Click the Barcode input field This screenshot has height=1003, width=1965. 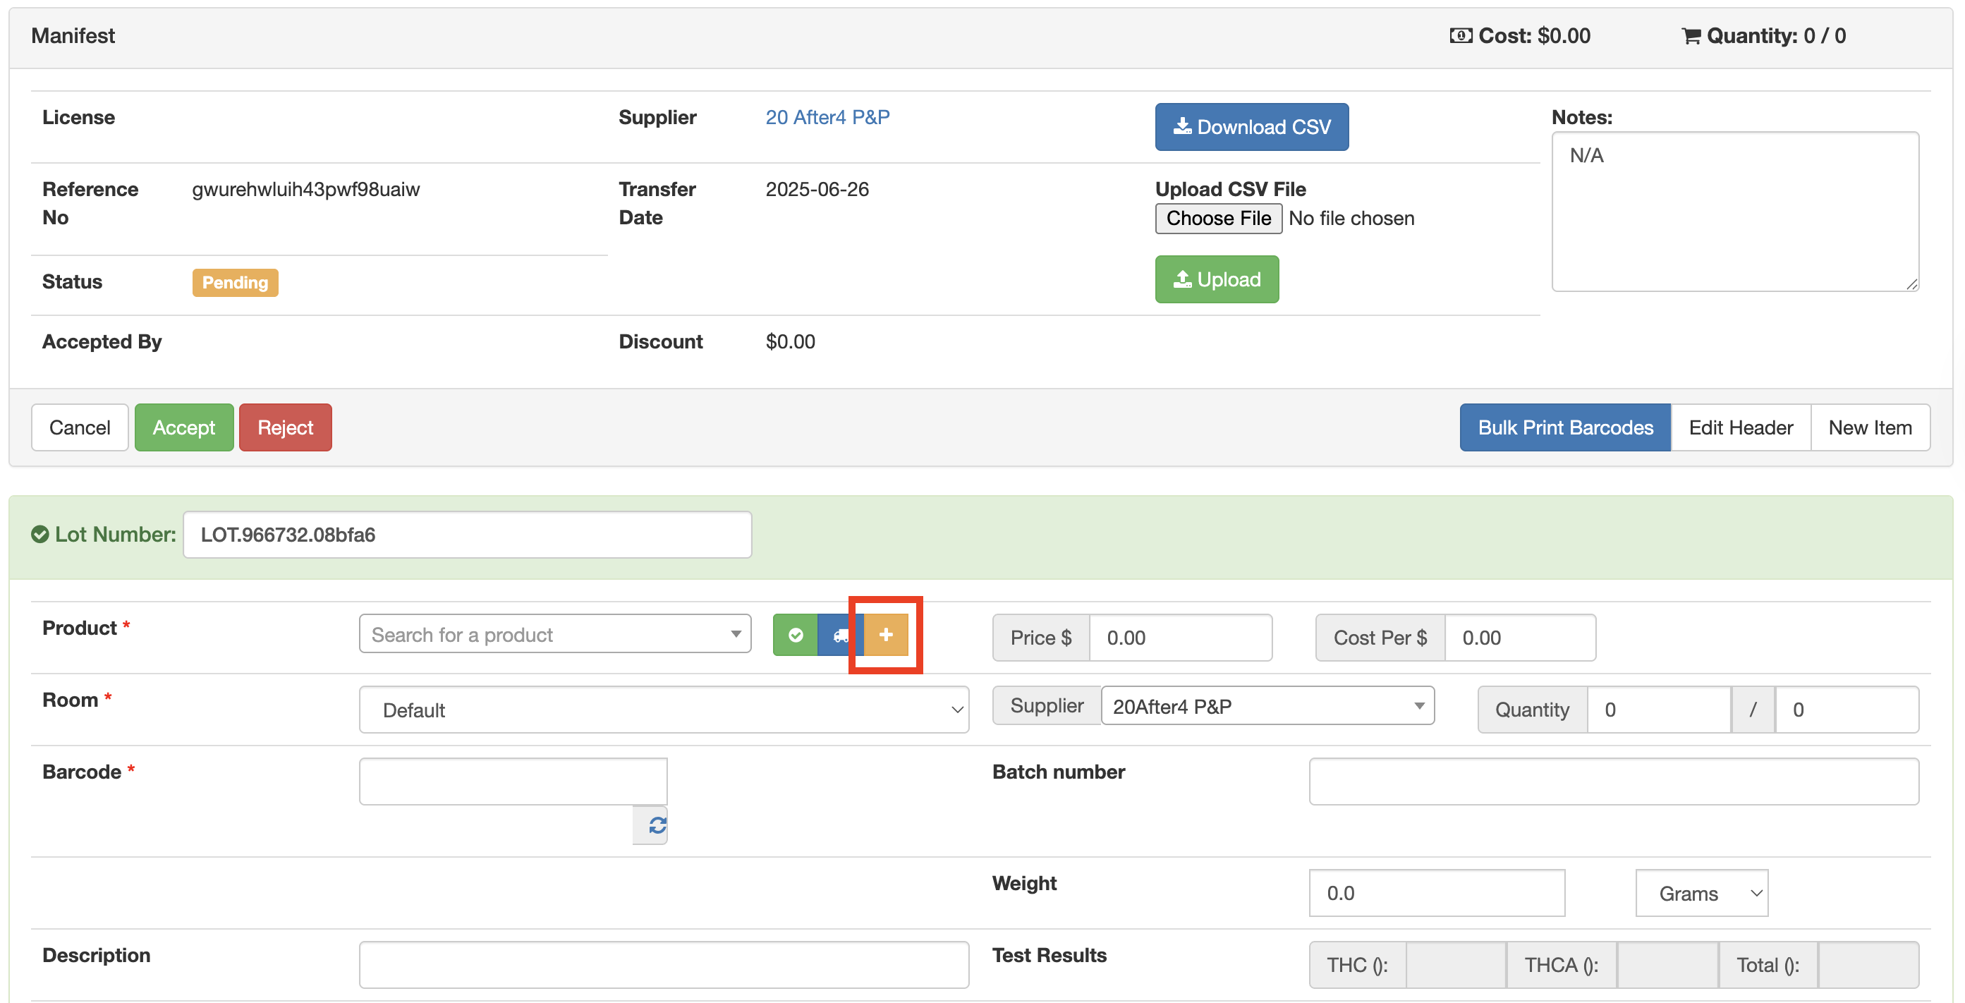[513, 781]
